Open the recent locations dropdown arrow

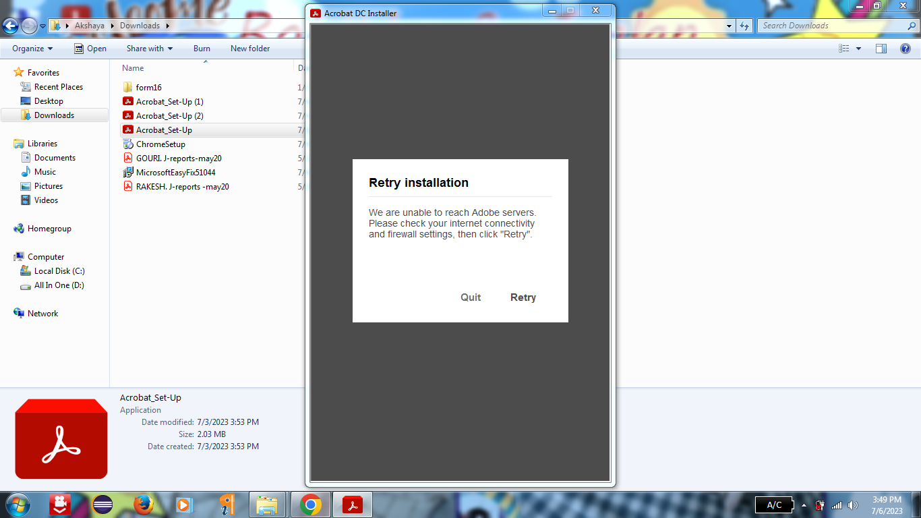pos(43,26)
